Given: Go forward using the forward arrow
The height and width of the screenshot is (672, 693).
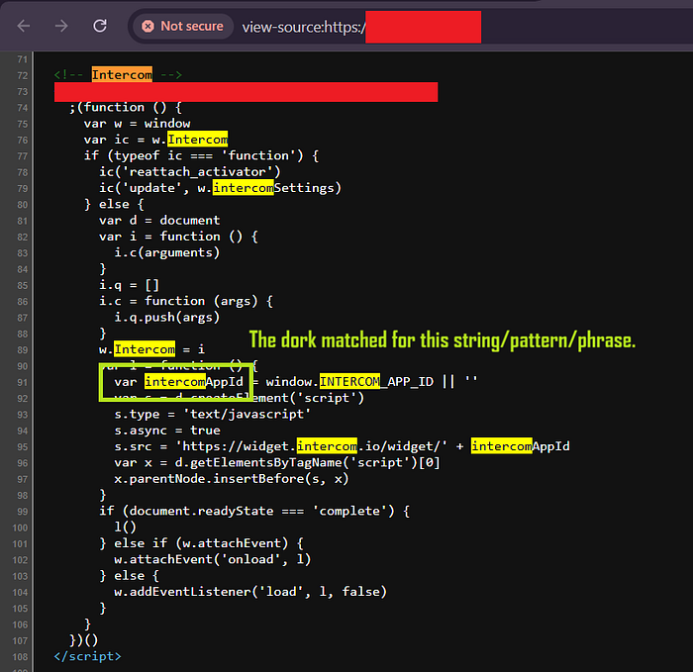Looking at the screenshot, I should 61,26.
